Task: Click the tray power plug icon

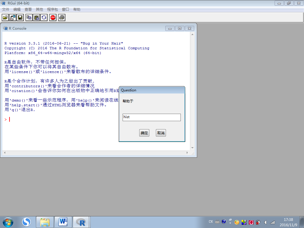Action: point(258,222)
